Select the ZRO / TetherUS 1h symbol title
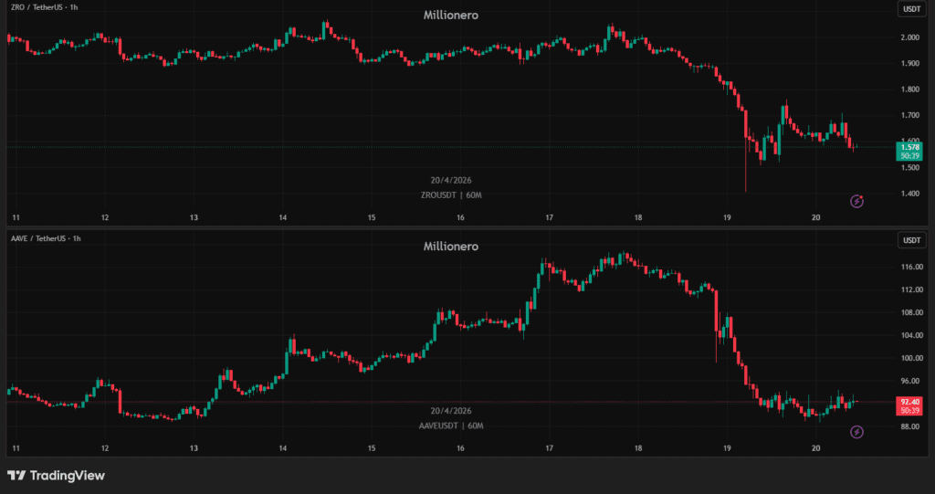The image size is (935, 494). (45, 9)
